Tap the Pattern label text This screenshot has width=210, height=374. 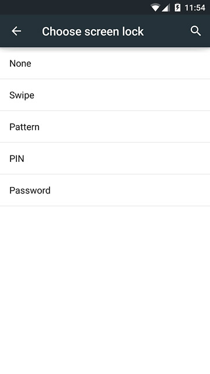(x=24, y=127)
